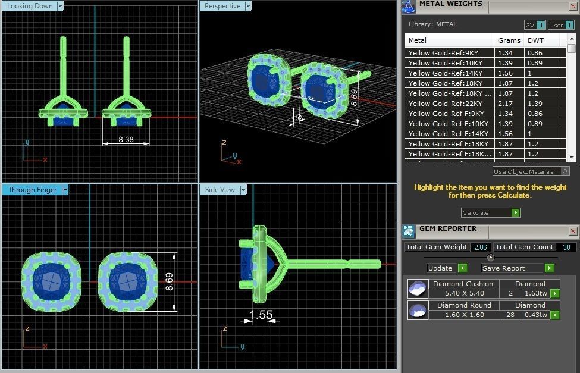Click the Diamond Cushion name cell

tap(463, 284)
